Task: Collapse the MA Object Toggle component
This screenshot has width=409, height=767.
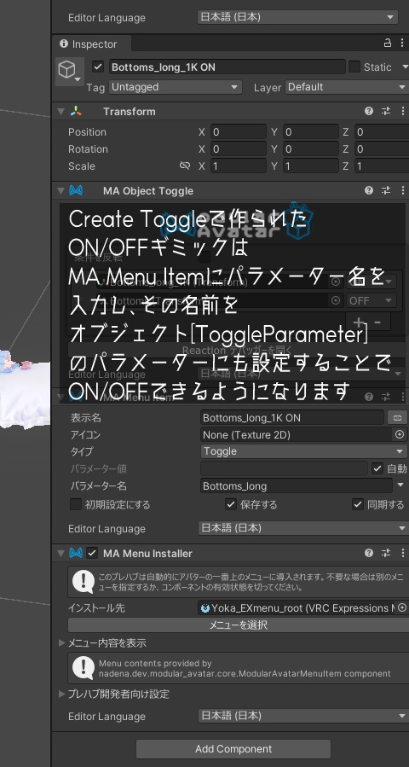Action: (60, 191)
